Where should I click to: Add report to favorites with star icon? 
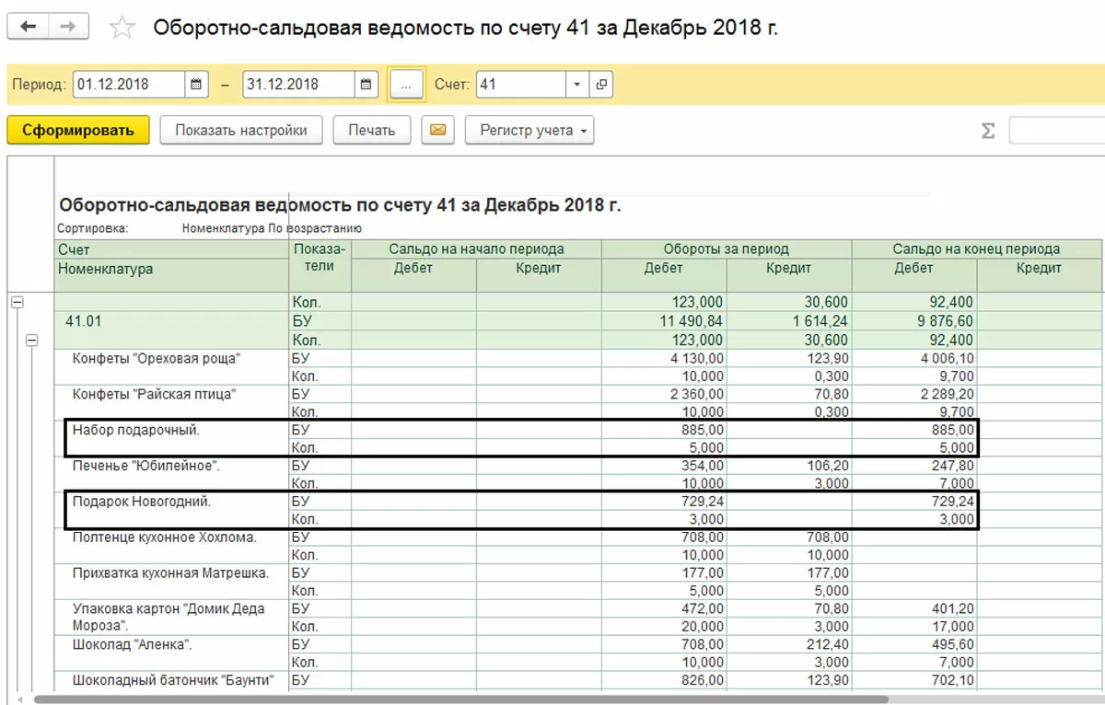(x=122, y=28)
